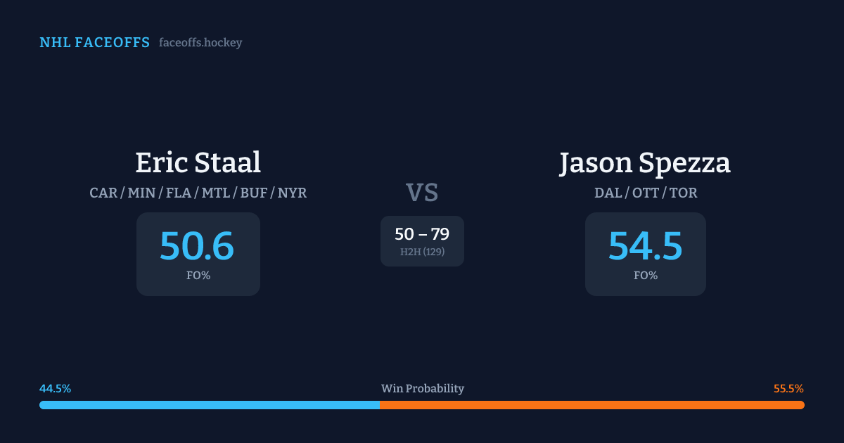Click the 50.6 faceoff percentage number
Viewport: 844px width, 443px height.
tap(197, 246)
